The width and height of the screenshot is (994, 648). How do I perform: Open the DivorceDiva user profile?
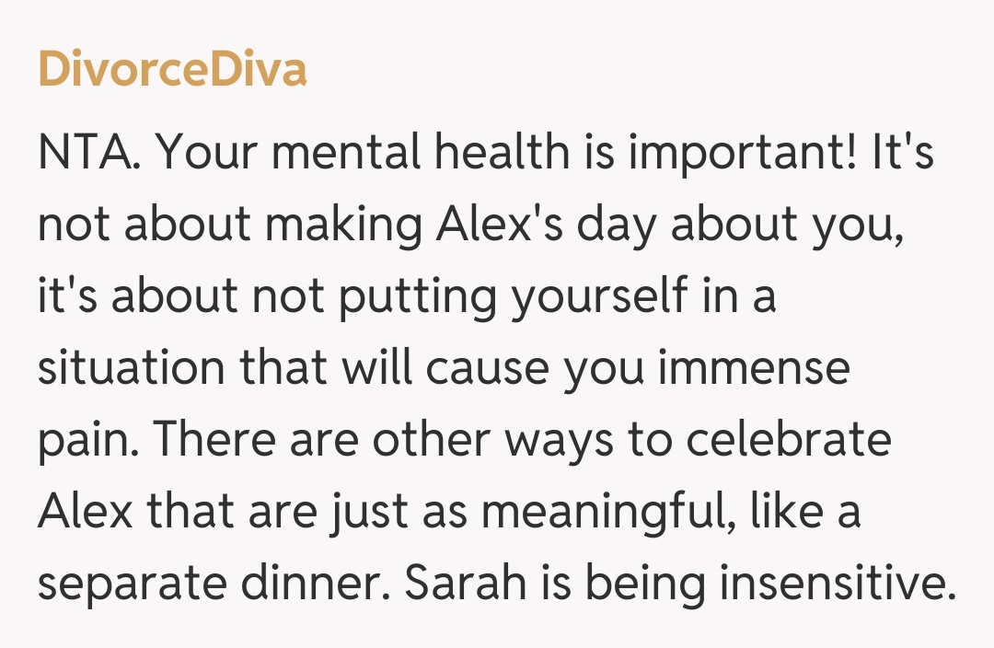point(172,70)
